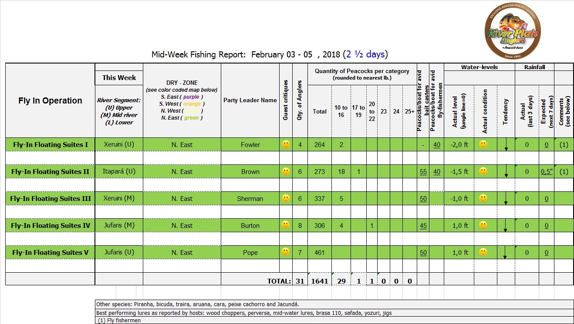Click underlined 55 bait casters value for Brown
The height and width of the screenshot is (324, 574).
[423, 172]
